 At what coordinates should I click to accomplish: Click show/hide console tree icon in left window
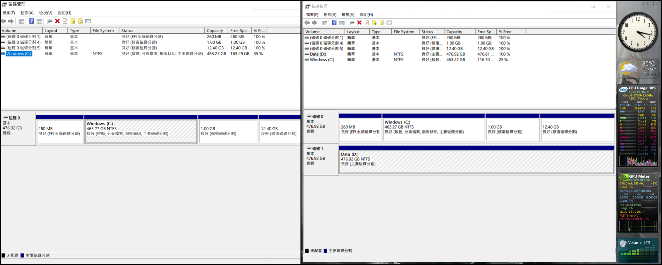click(21, 21)
